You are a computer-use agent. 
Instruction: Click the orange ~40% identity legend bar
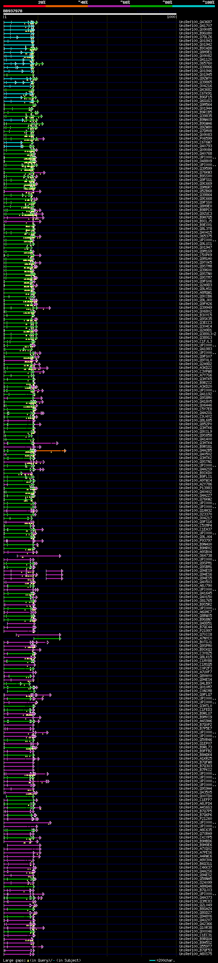pos(67,6)
